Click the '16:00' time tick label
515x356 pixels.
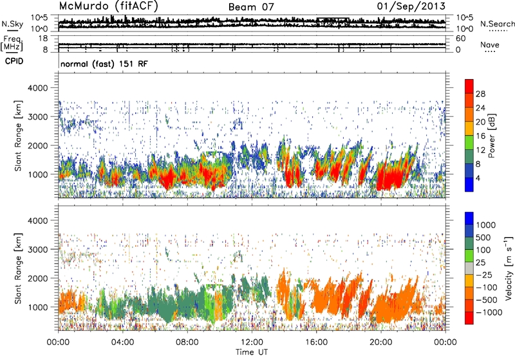pyautogui.click(x=316, y=343)
